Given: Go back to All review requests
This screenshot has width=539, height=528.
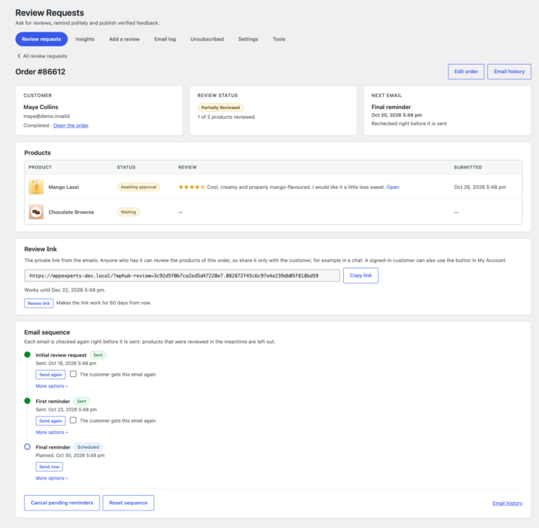Looking at the screenshot, I should 42,56.
